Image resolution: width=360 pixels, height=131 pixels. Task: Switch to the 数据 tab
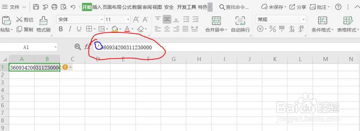point(137,7)
